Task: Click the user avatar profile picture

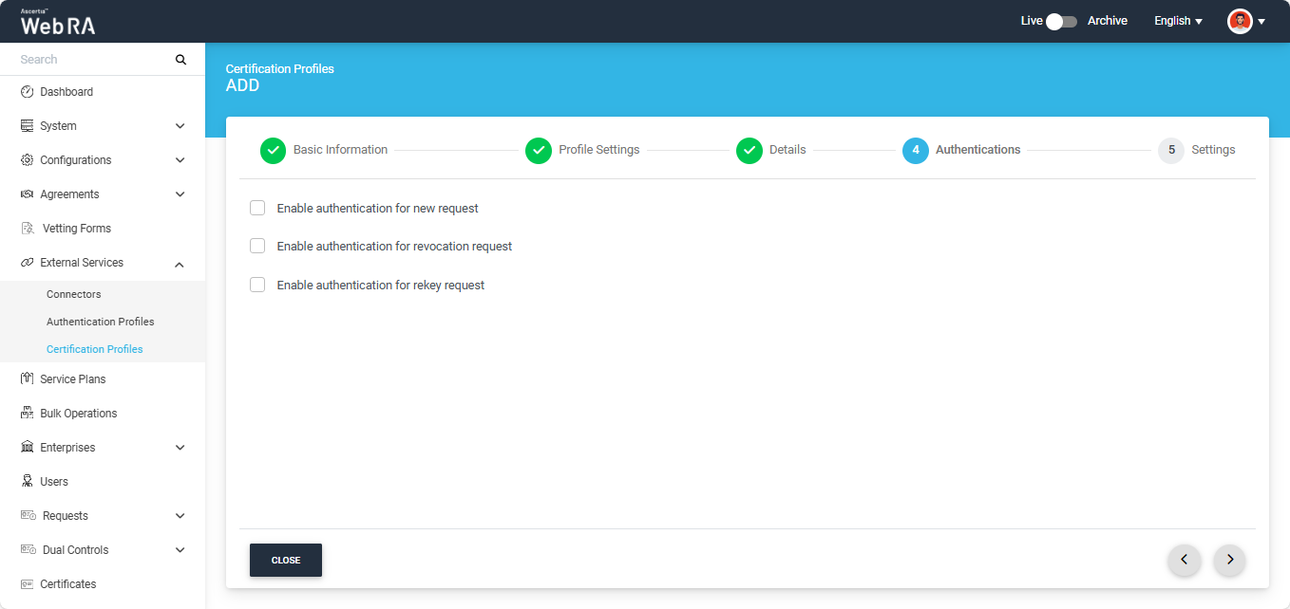Action: pos(1240,21)
